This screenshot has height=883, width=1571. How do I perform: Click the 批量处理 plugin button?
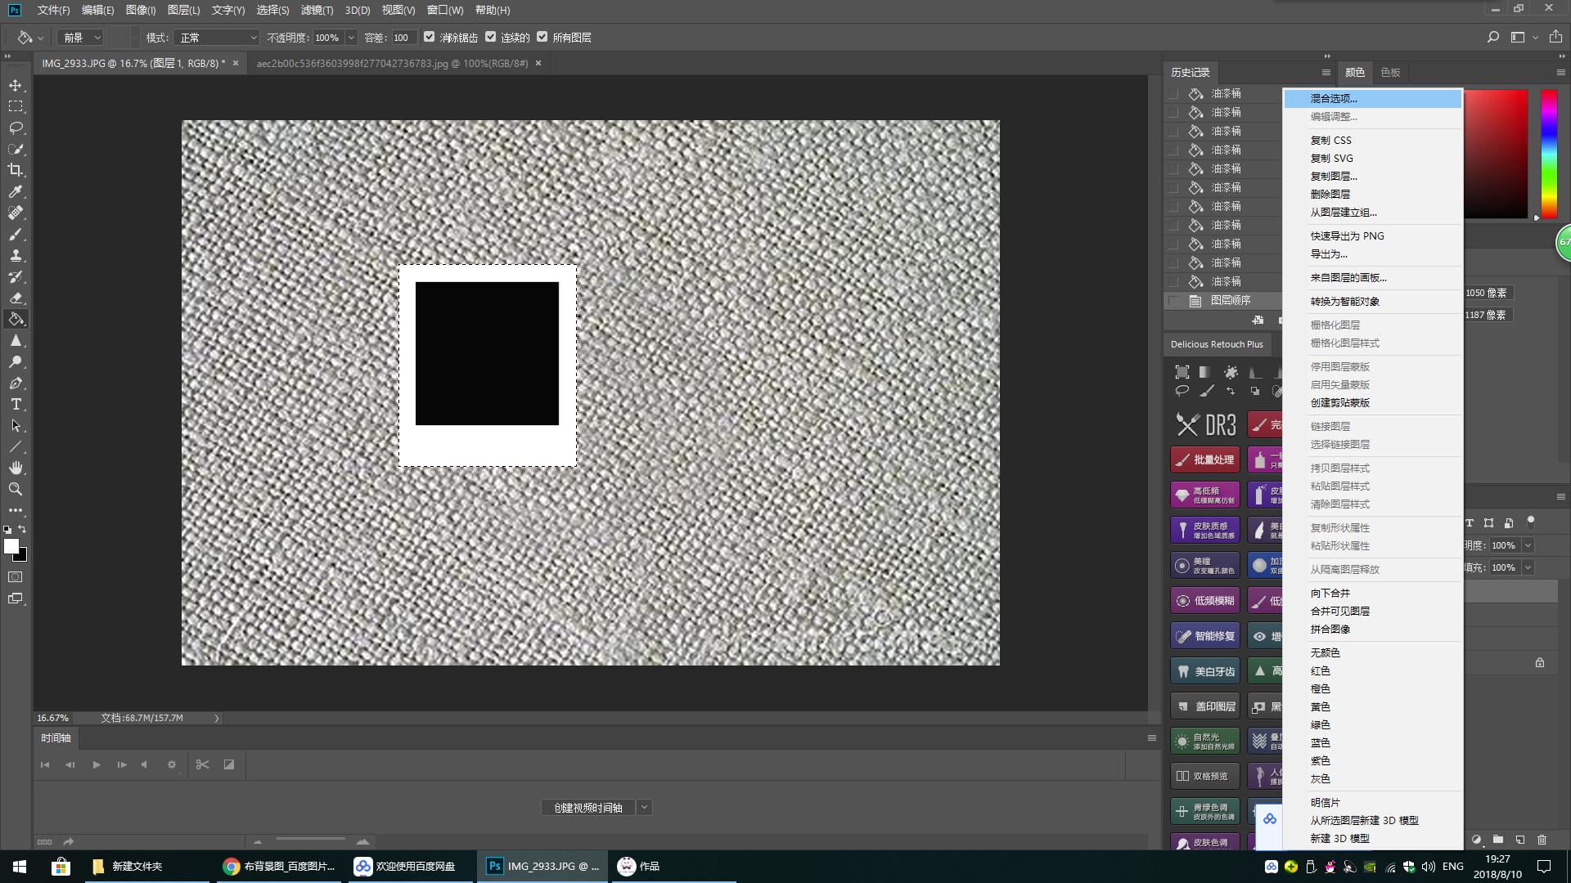point(1205,459)
